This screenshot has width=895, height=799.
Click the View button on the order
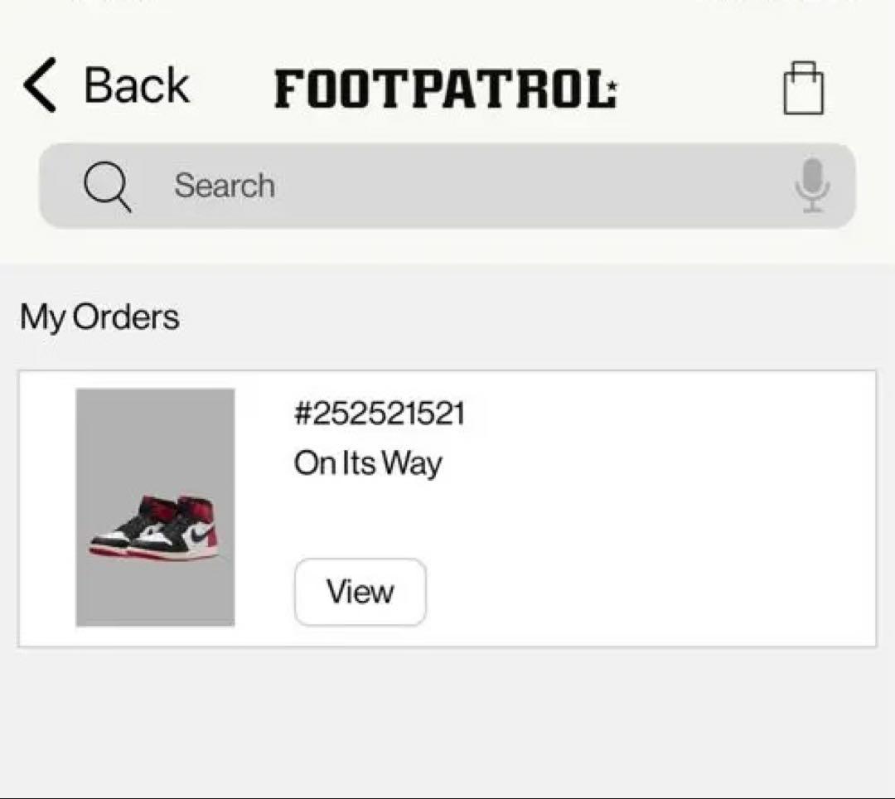359,591
